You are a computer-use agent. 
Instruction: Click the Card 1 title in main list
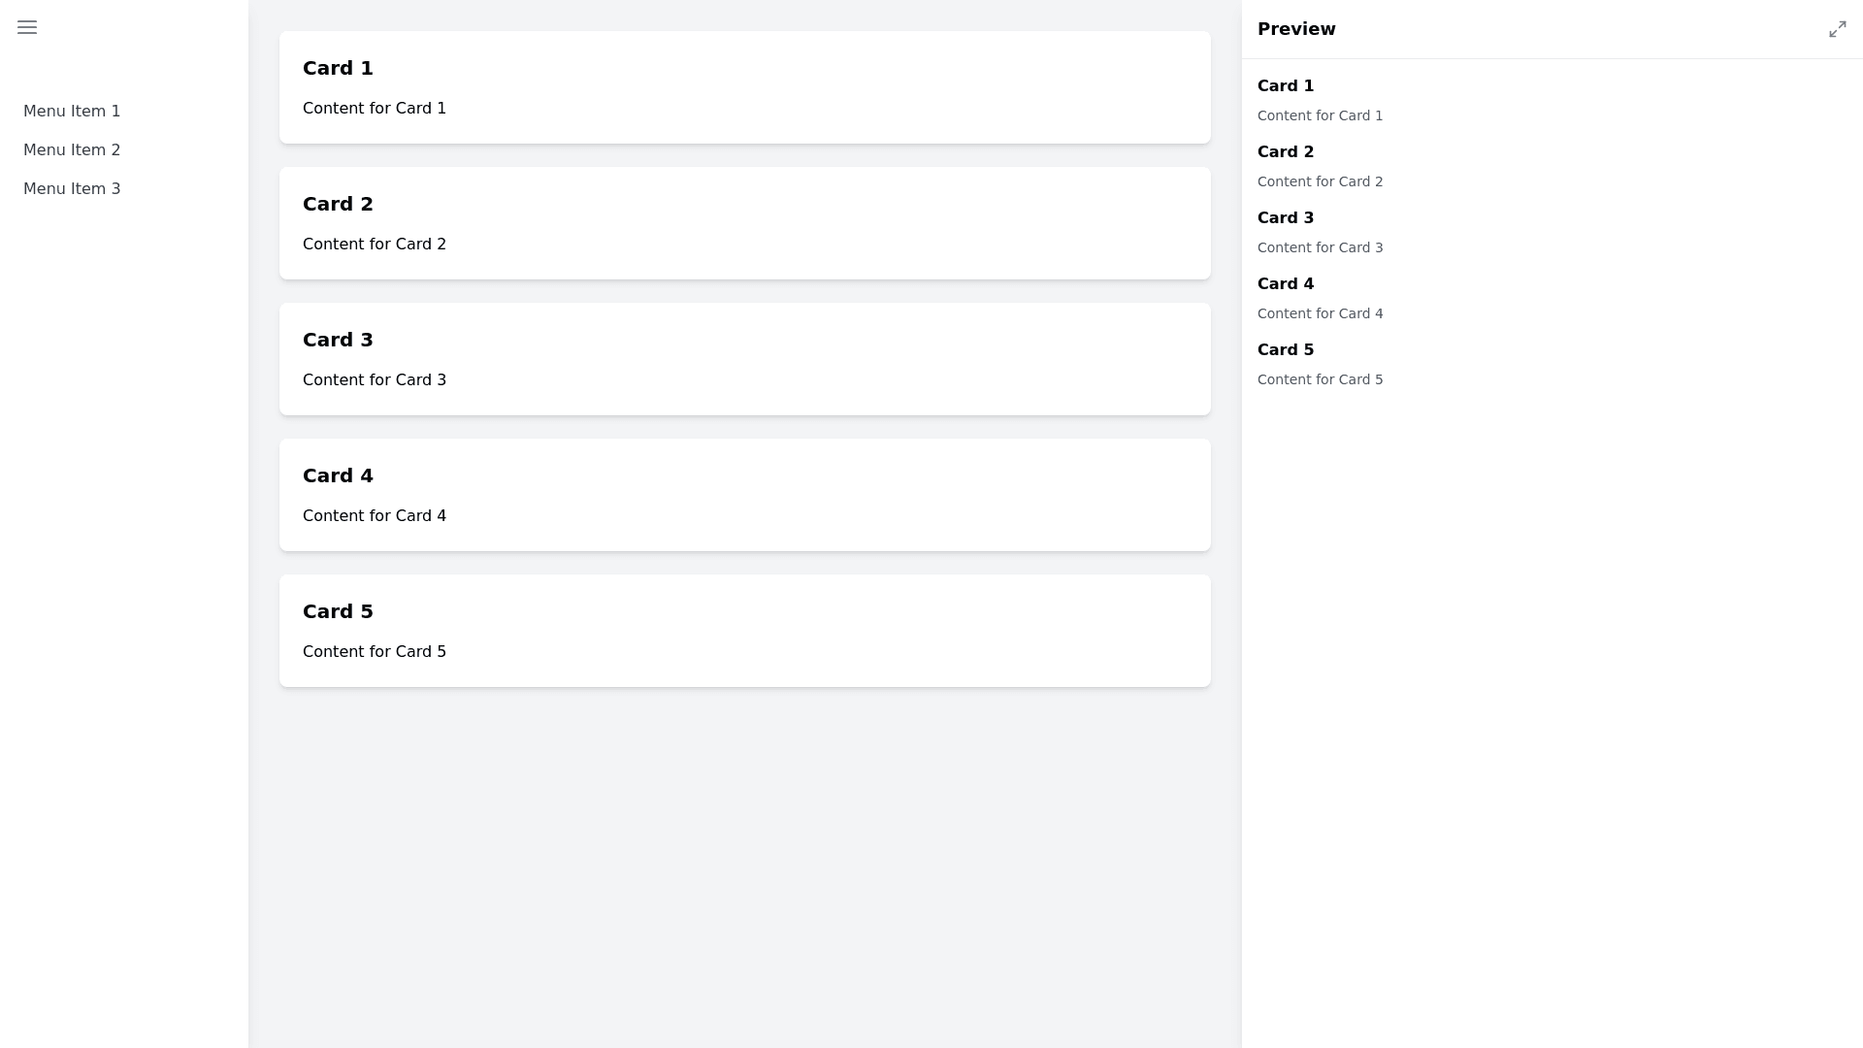click(x=338, y=69)
